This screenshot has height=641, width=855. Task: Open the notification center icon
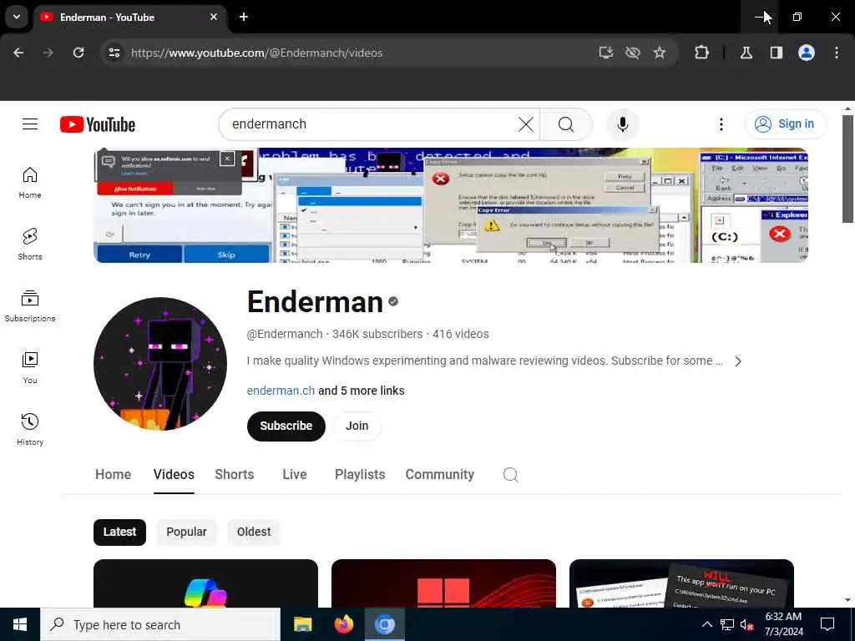click(827, 624)
